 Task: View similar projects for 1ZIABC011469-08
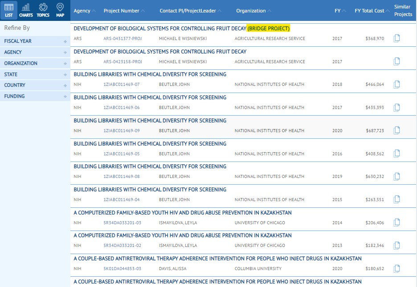(397, 177)
